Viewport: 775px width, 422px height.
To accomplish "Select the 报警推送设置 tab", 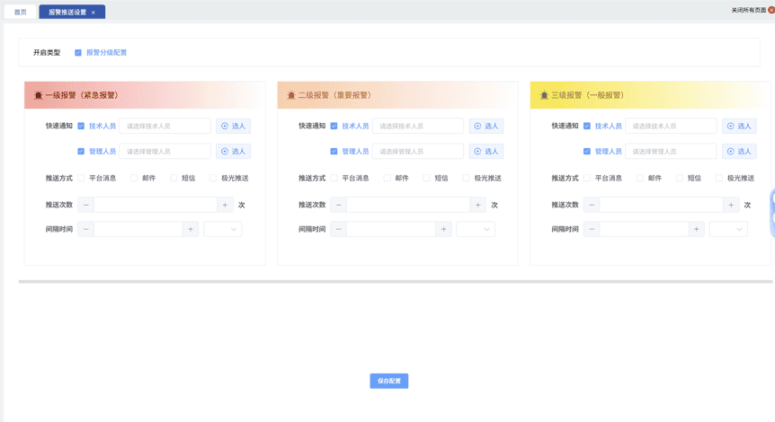I will [x=67, y=13].
